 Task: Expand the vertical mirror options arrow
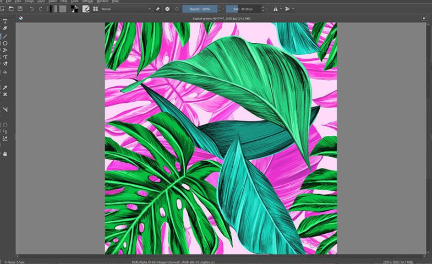(294, 9)
